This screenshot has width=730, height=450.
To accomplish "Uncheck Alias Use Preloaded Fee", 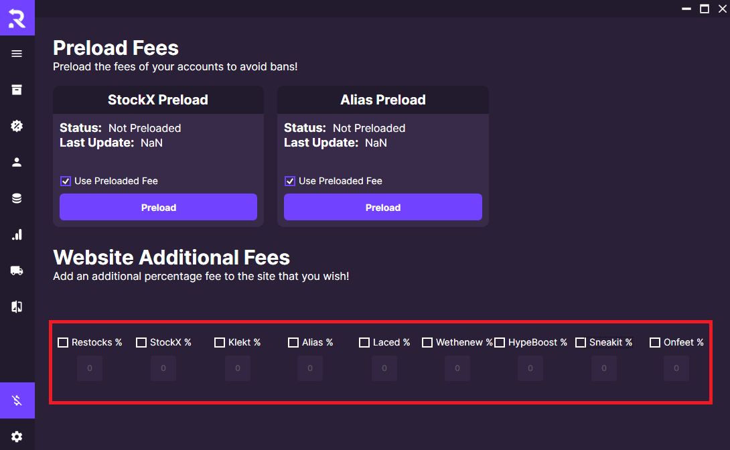I will (290, 181).
